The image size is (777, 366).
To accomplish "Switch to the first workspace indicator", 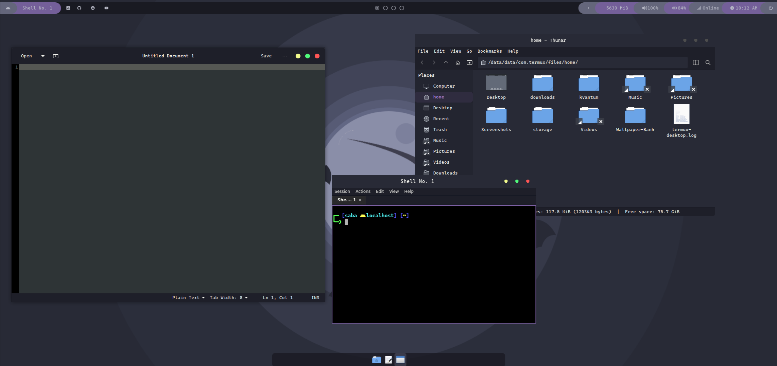I will pos(377,8).
